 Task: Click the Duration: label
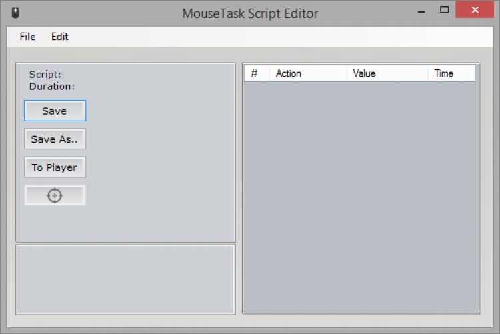(x=52, y=86)
